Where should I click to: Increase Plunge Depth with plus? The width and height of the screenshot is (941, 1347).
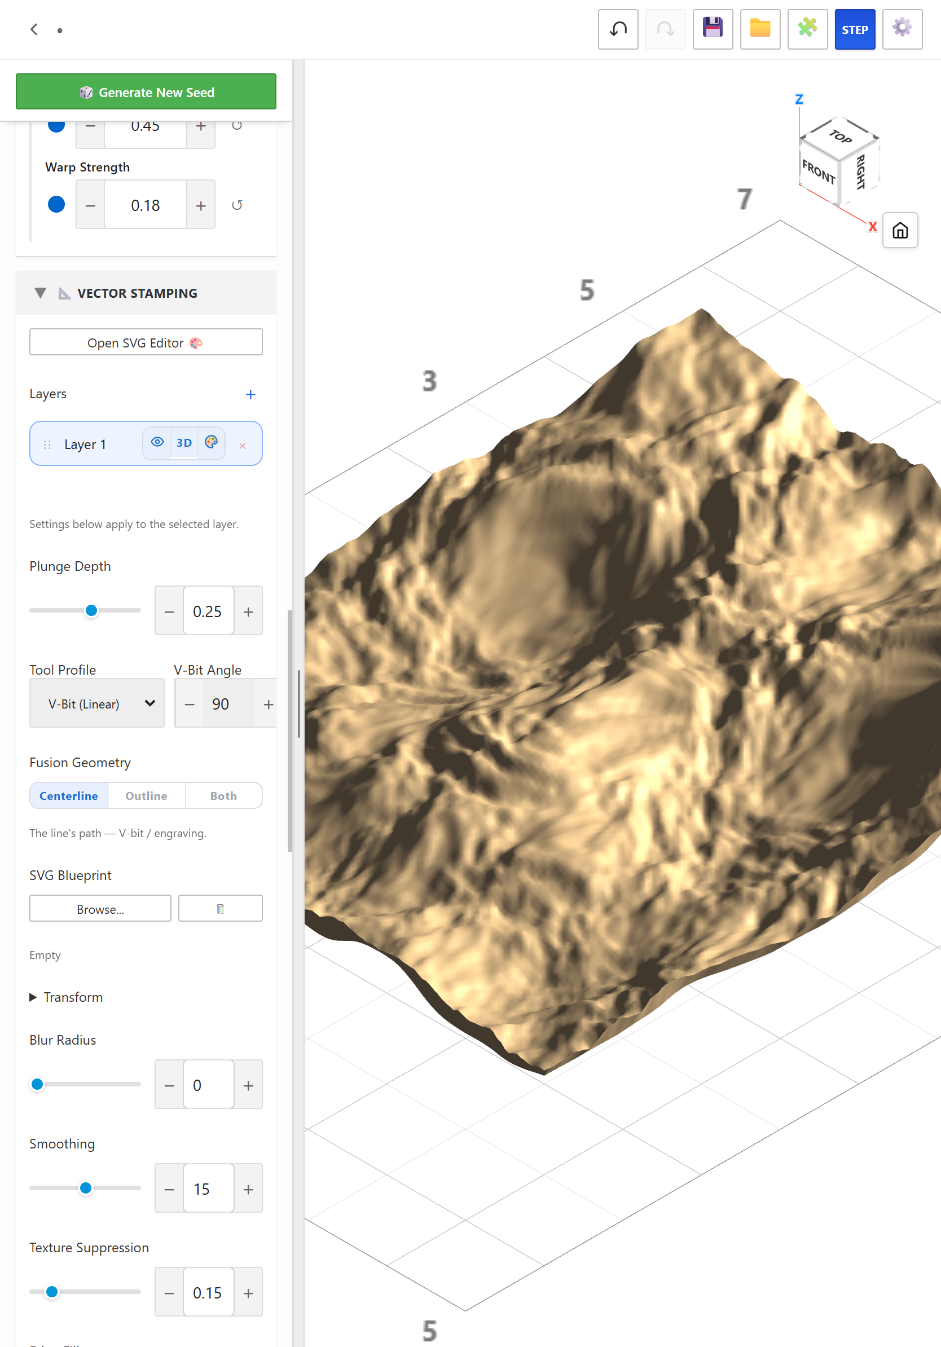(x=248, y=611)
